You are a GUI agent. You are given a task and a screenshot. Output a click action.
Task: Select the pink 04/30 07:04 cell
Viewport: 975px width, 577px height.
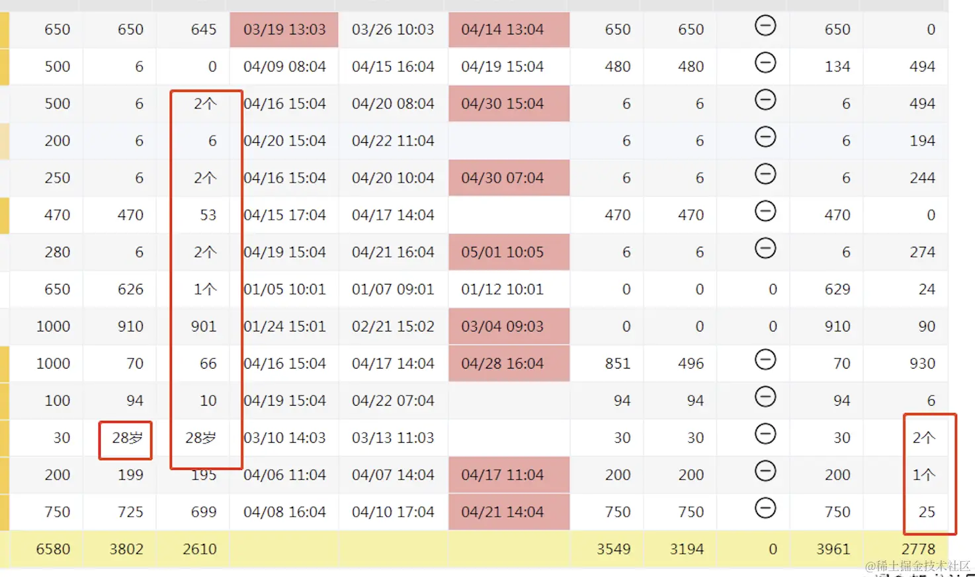[509, 178]
